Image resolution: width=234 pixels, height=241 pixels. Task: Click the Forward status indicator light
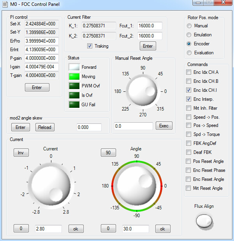pyautogui.click(x=74, y=67)
